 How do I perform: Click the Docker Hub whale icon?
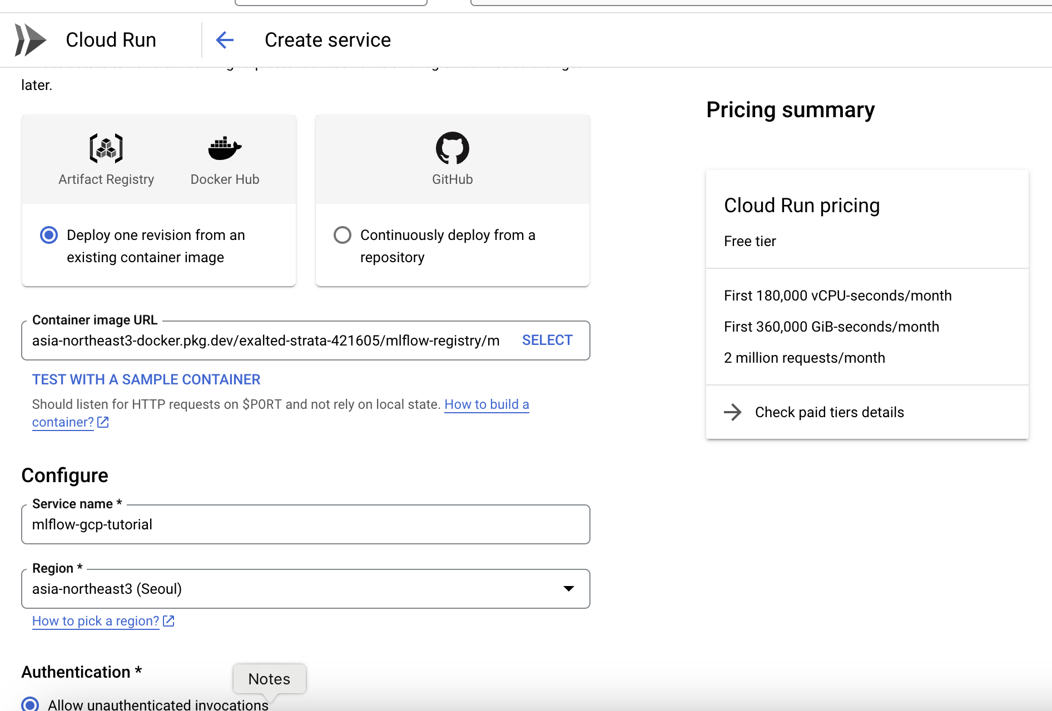225,148
